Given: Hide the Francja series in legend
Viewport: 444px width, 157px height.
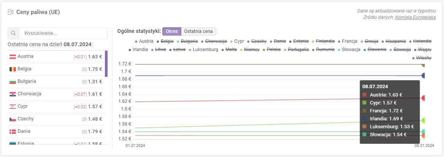Looking at the screenshot, I should tap(347, 41).
